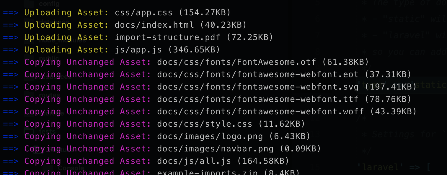Select docs/css/style.css (11.62KB)
Viewport: 447px width, 175px height.
point(231,124)
